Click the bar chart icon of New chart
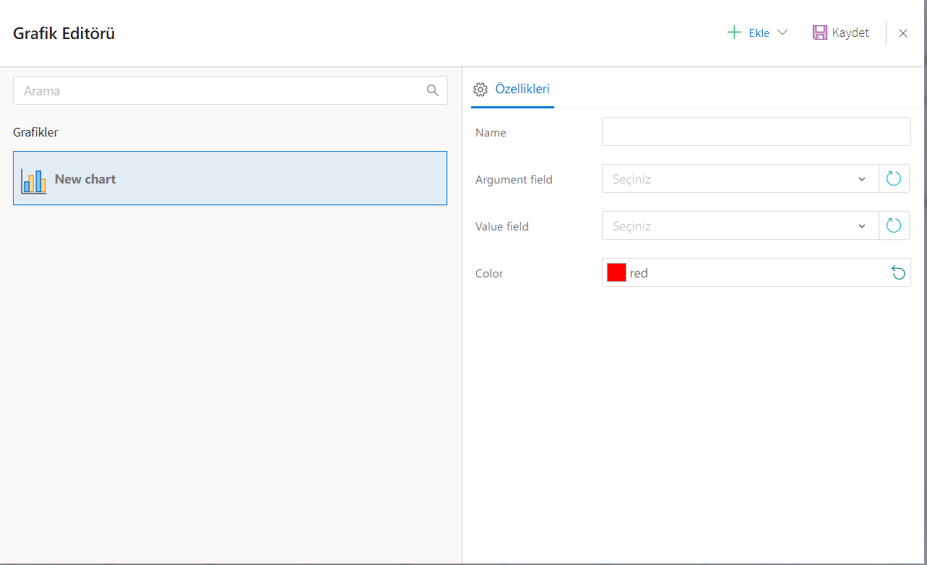The height and width of the screenshot is (565, 927). (34, 181)
